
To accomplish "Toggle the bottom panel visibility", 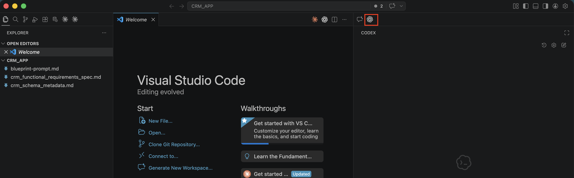I will pos(535,6).
